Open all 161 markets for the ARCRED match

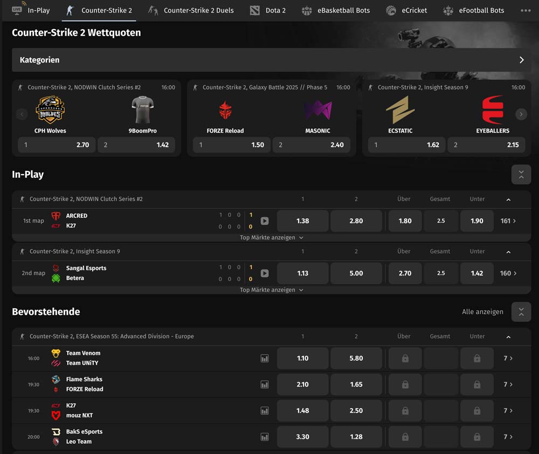(x=507, y=221)
